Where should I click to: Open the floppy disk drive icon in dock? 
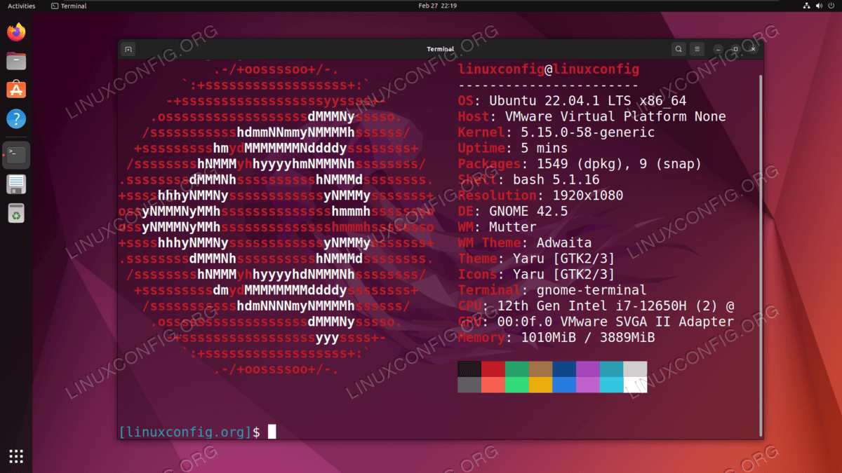click(x=16, y=184)
